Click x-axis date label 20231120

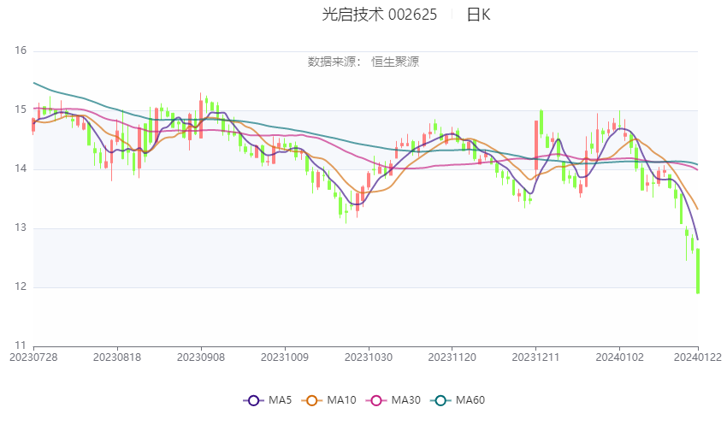coord(452,357)
